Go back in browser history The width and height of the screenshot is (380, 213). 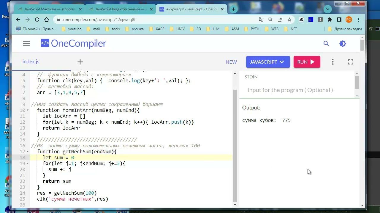click(x=18, y=20)
